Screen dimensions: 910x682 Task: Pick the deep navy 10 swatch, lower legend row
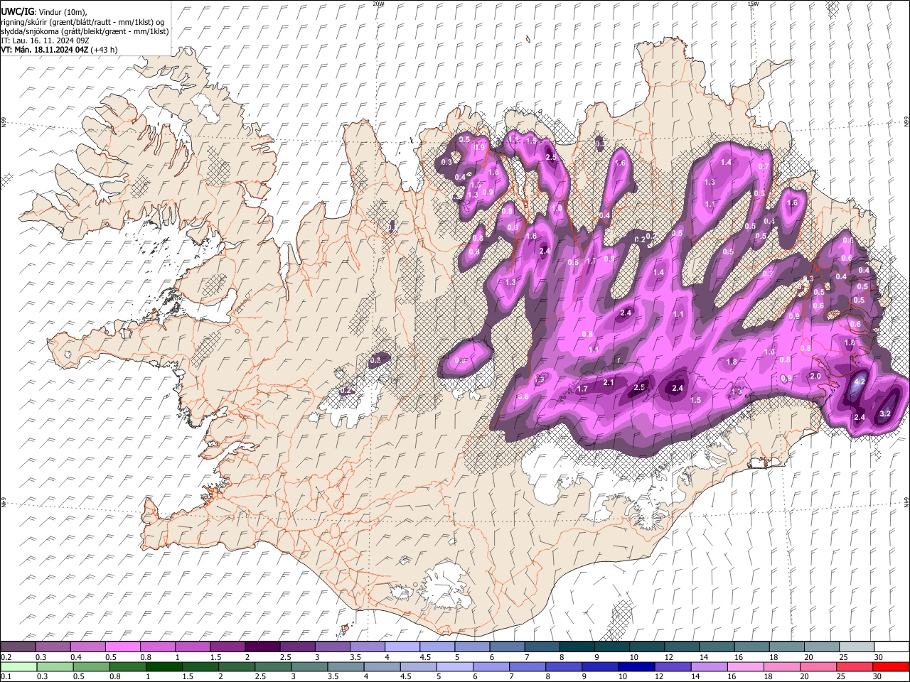pos(636,666)
